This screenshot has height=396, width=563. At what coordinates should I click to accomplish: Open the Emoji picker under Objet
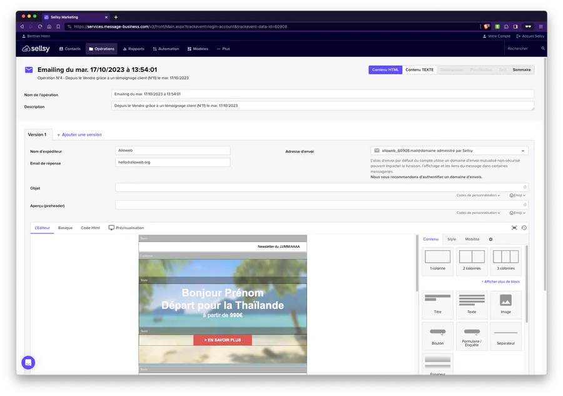click(517, 195)
